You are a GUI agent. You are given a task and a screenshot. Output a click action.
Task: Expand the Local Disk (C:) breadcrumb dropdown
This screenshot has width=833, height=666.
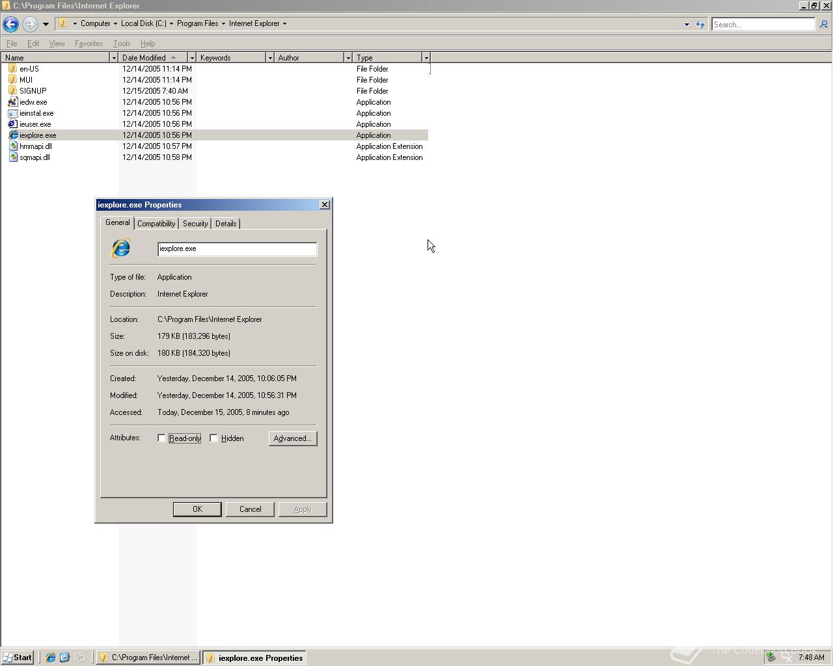point(171,23)
